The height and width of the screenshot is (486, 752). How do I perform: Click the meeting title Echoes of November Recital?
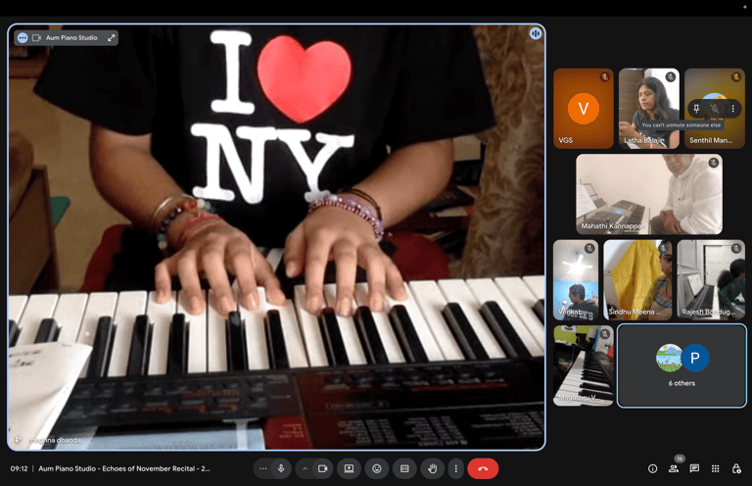click(124, 468)
